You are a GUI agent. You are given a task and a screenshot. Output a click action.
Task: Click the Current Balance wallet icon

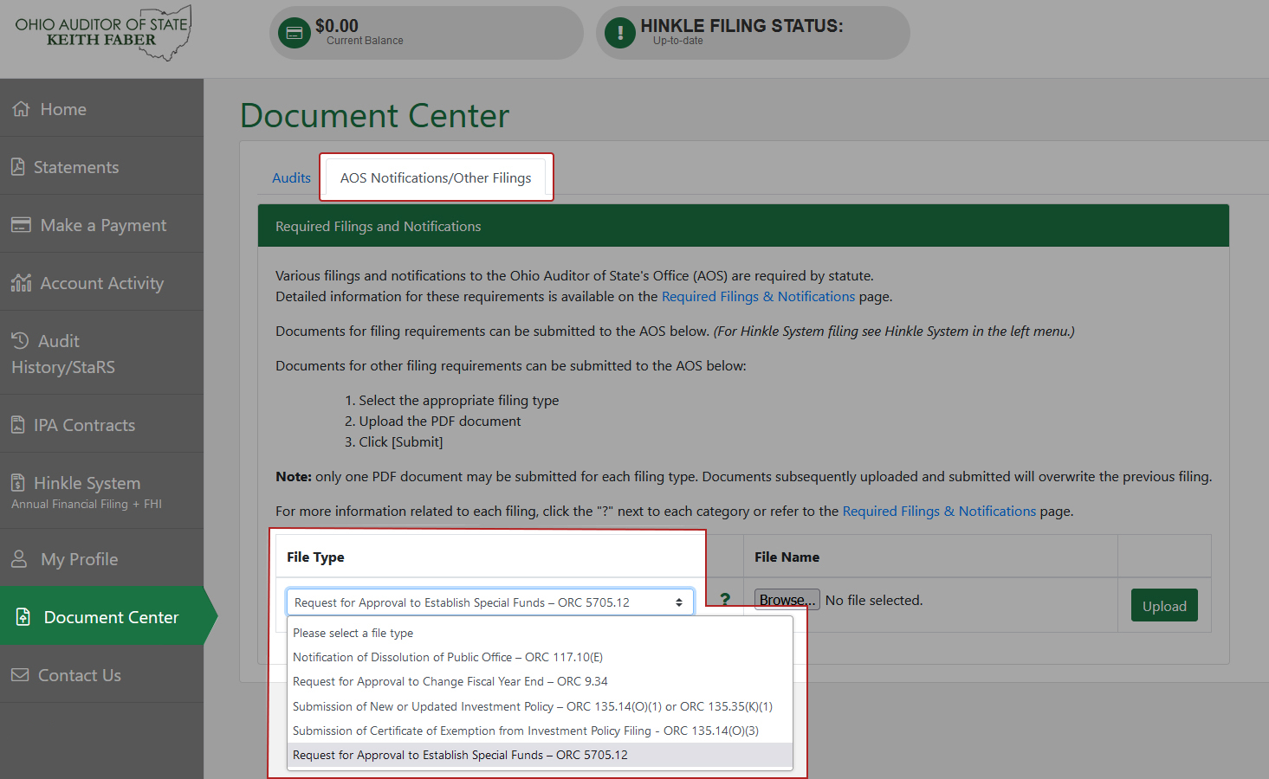point(295,33)
